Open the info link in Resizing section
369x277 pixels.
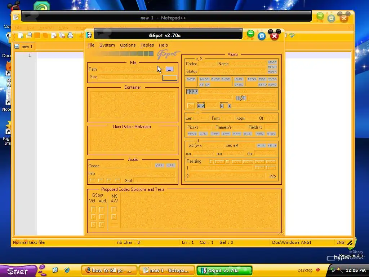(272, 176)
